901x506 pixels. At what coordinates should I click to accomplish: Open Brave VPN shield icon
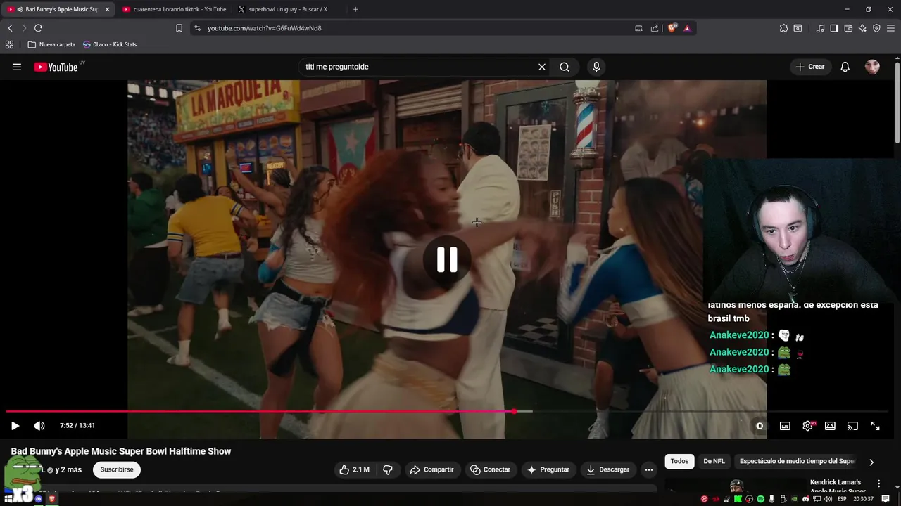tap(876, 28)
